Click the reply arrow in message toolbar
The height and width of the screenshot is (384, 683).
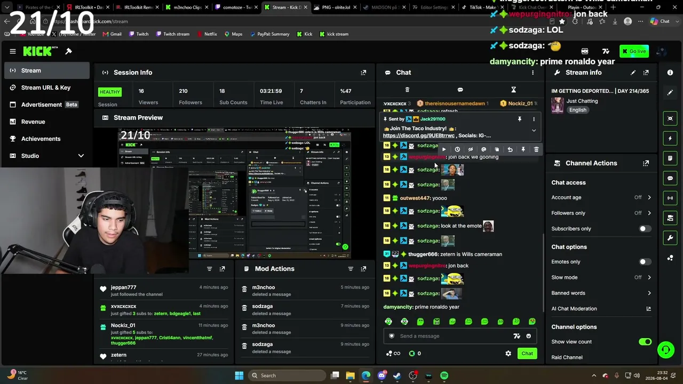pyautogui.click(x=510, y=150)
